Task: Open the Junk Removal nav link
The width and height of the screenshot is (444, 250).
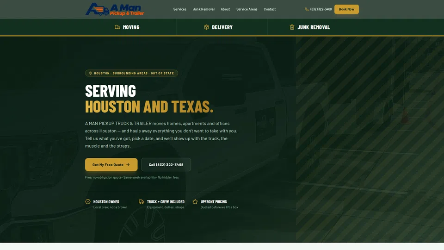Action: [203, 9]
